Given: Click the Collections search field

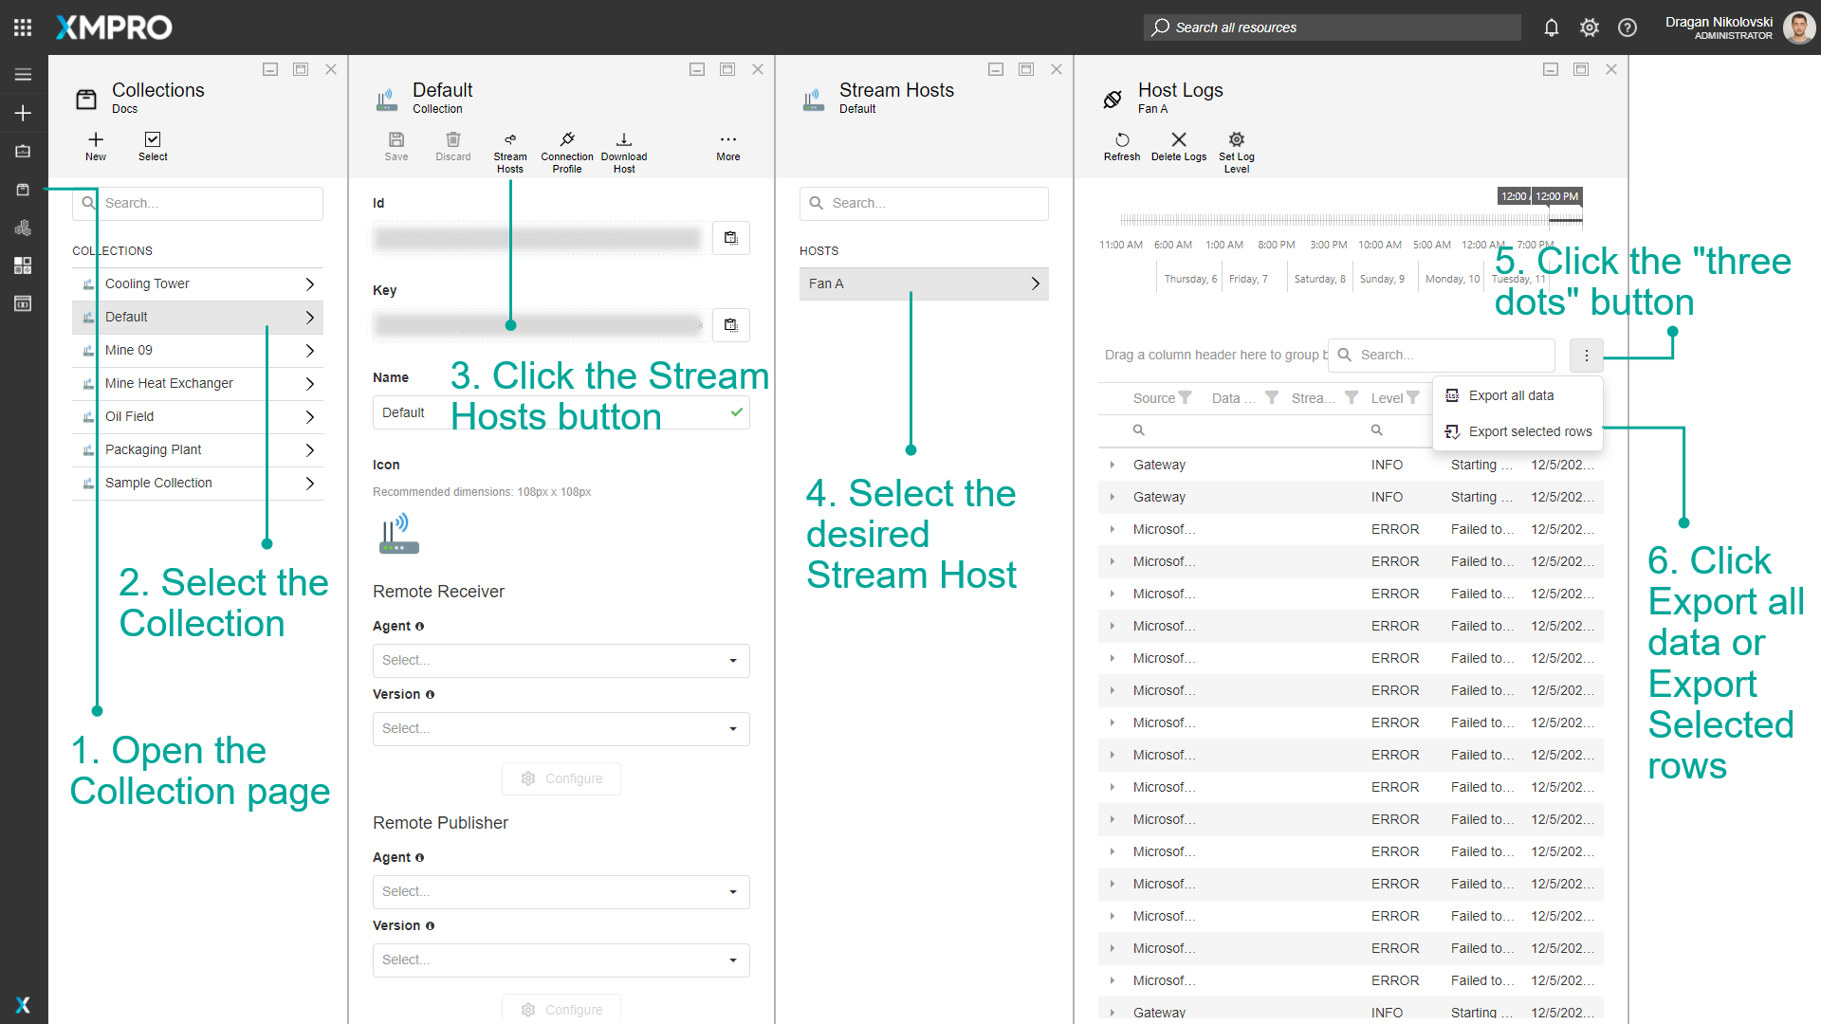Looking at the screenshot, I should tap(197, 203).
